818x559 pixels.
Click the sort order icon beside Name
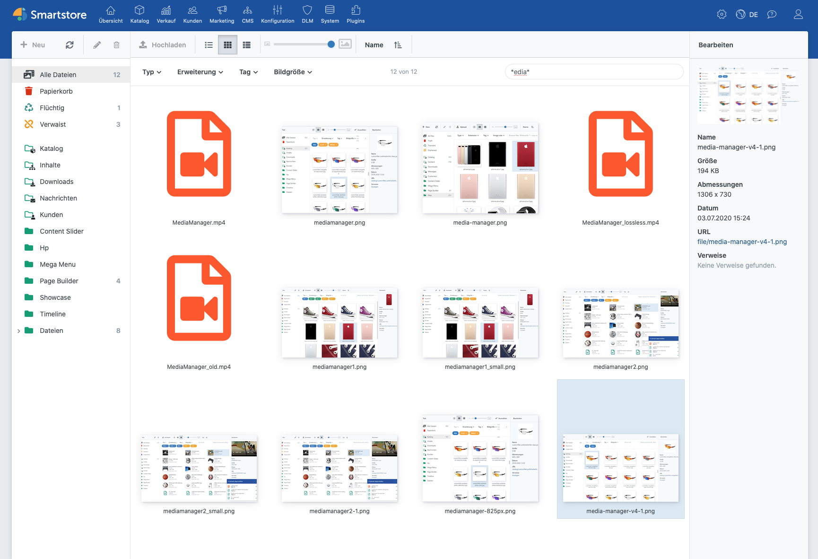pyautogui.click(x=398, y=45)
